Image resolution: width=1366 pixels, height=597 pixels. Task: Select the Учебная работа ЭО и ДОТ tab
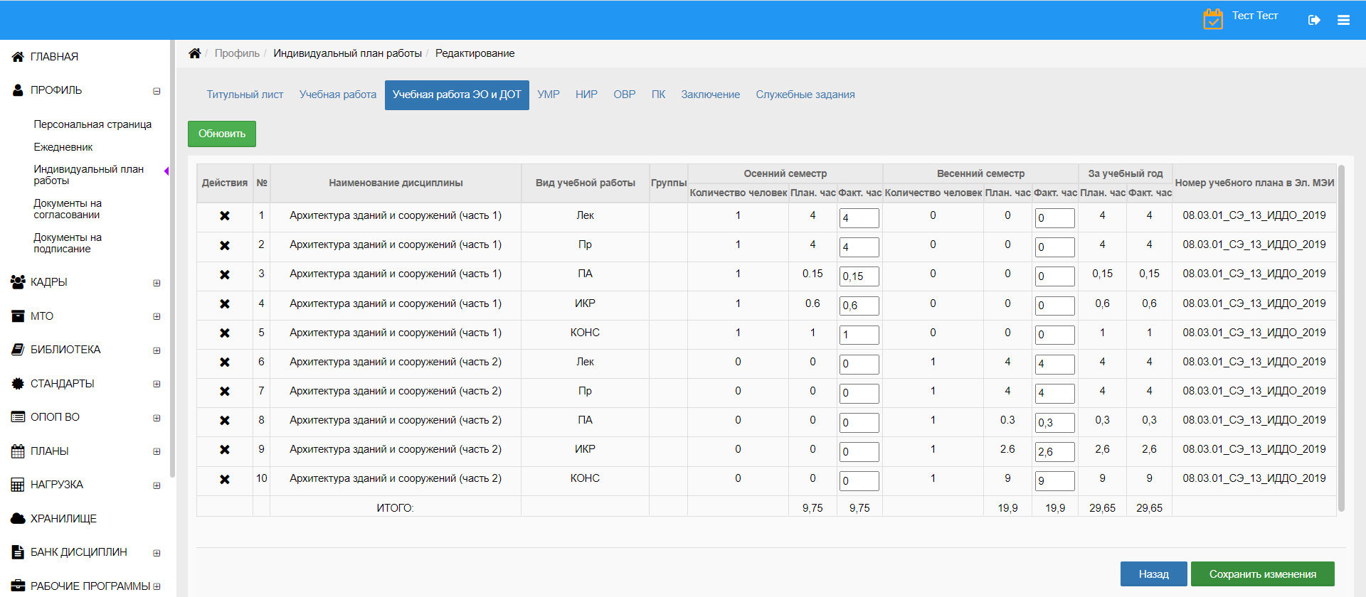457,95
